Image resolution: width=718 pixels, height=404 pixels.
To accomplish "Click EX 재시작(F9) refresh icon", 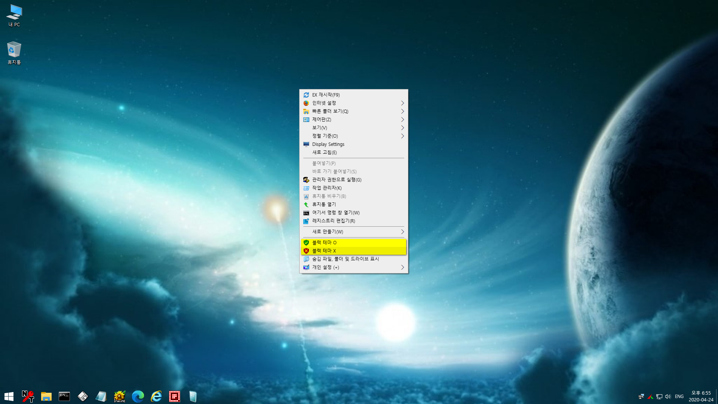I will [x=306, y=95].
